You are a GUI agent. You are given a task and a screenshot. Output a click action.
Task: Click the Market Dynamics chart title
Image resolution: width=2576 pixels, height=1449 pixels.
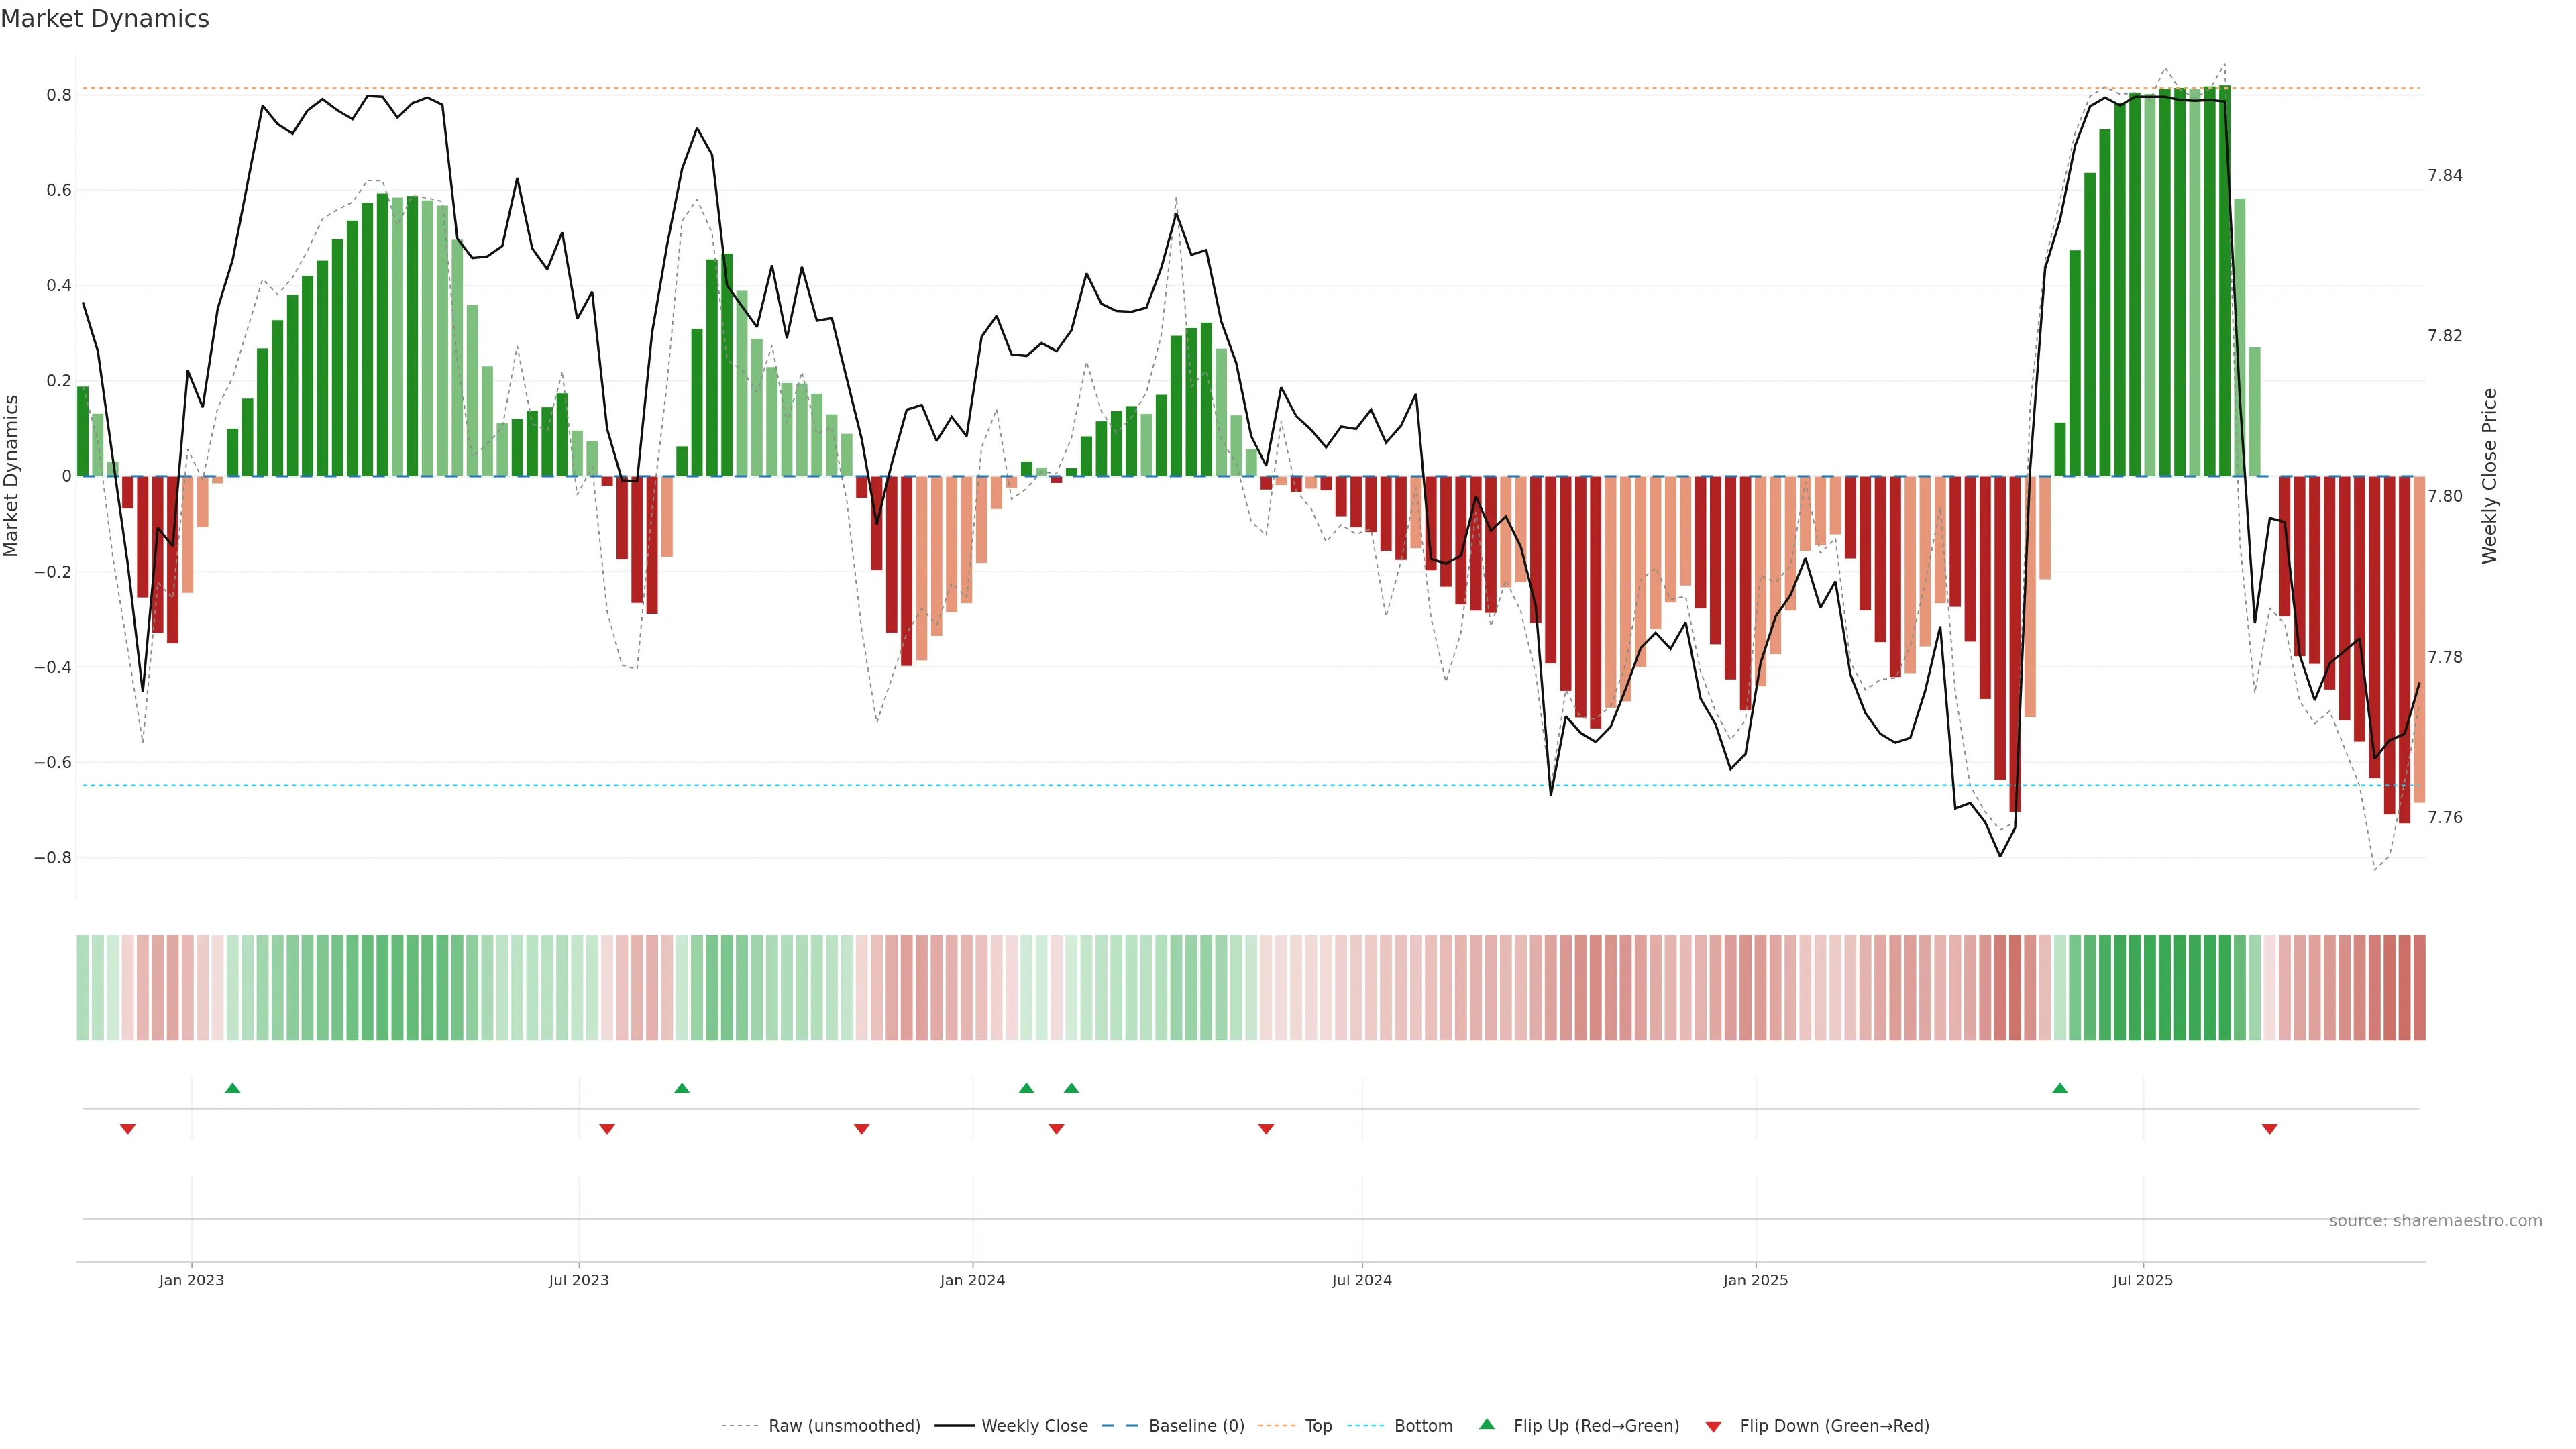(x=105, y=19)
